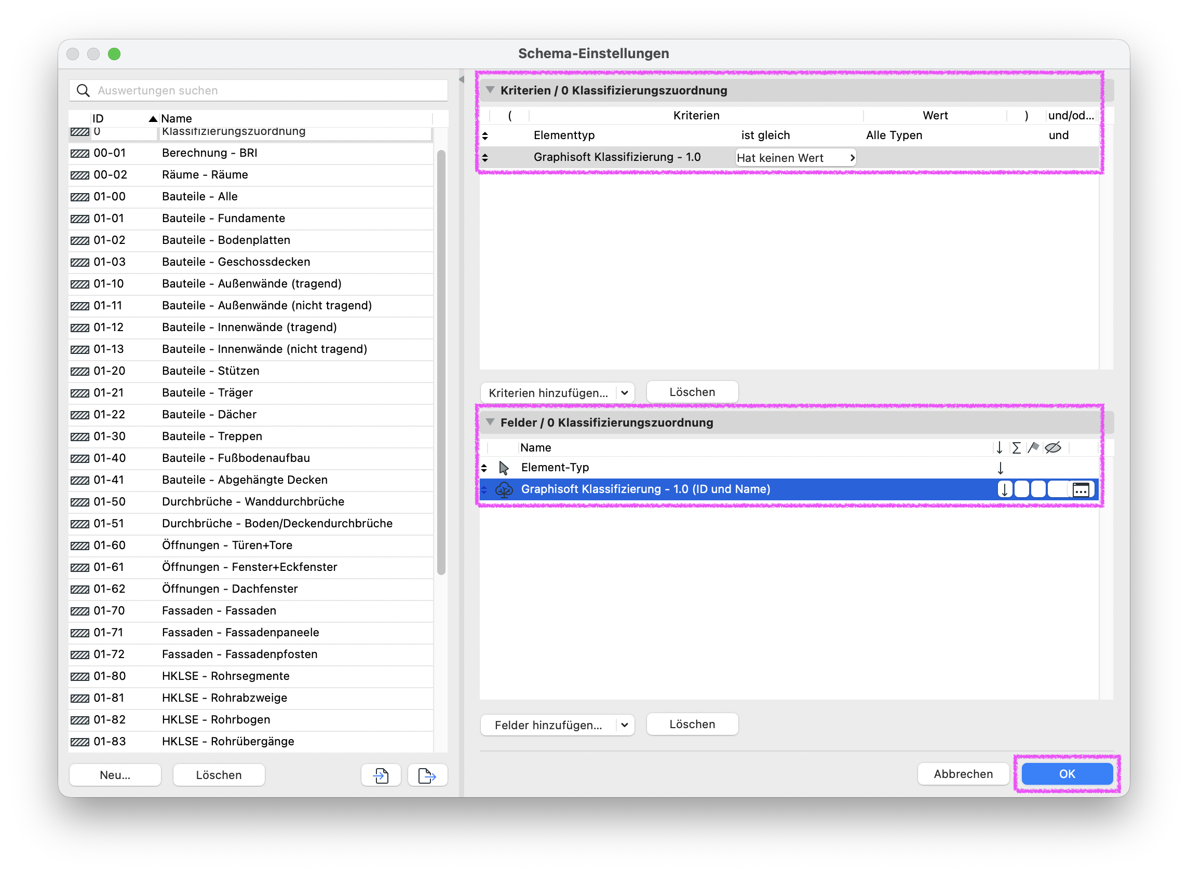Toggle sum box on selected Graphisoft Klassifizierung field
The image size is (1188, 874).
tap(1021, 489)
